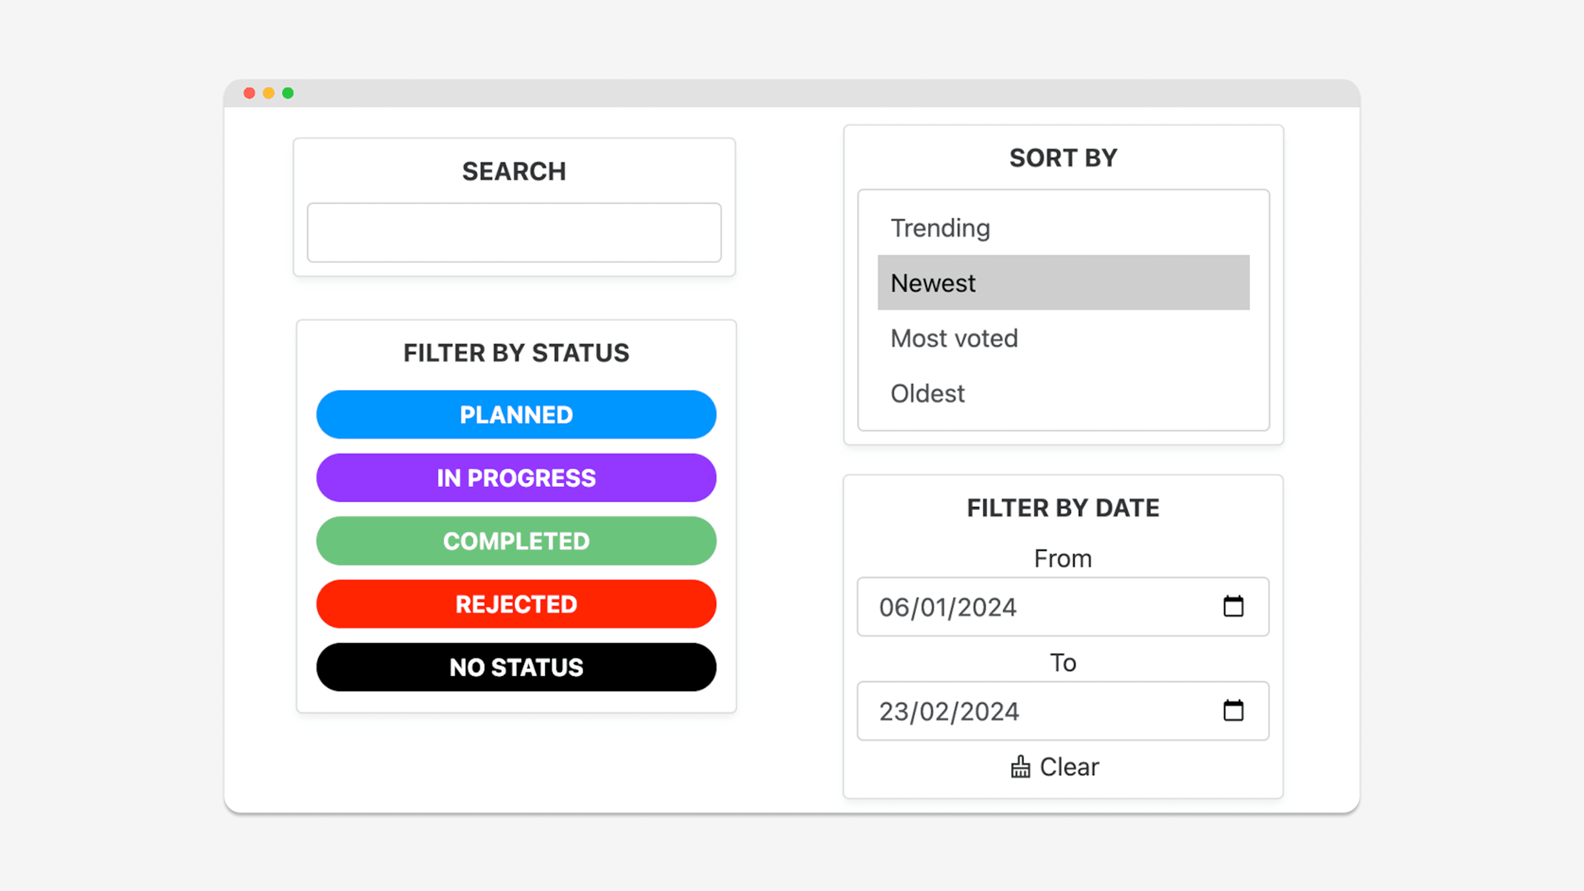Click the Filter By Status heading

(x=516, y=353)
